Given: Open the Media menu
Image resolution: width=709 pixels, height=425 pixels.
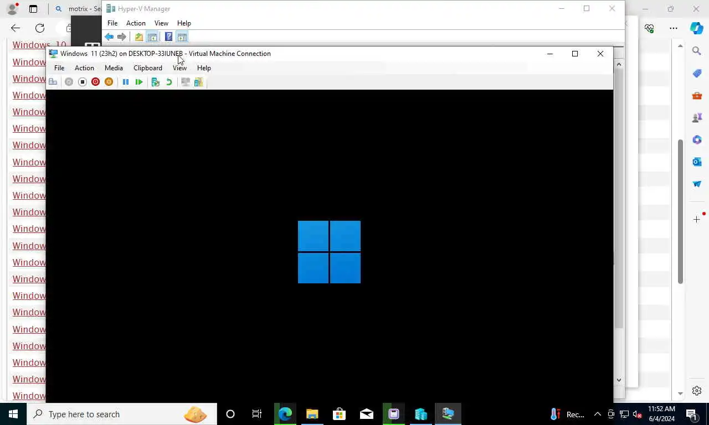Looking at the screenshot, I should tap(114, 68).
